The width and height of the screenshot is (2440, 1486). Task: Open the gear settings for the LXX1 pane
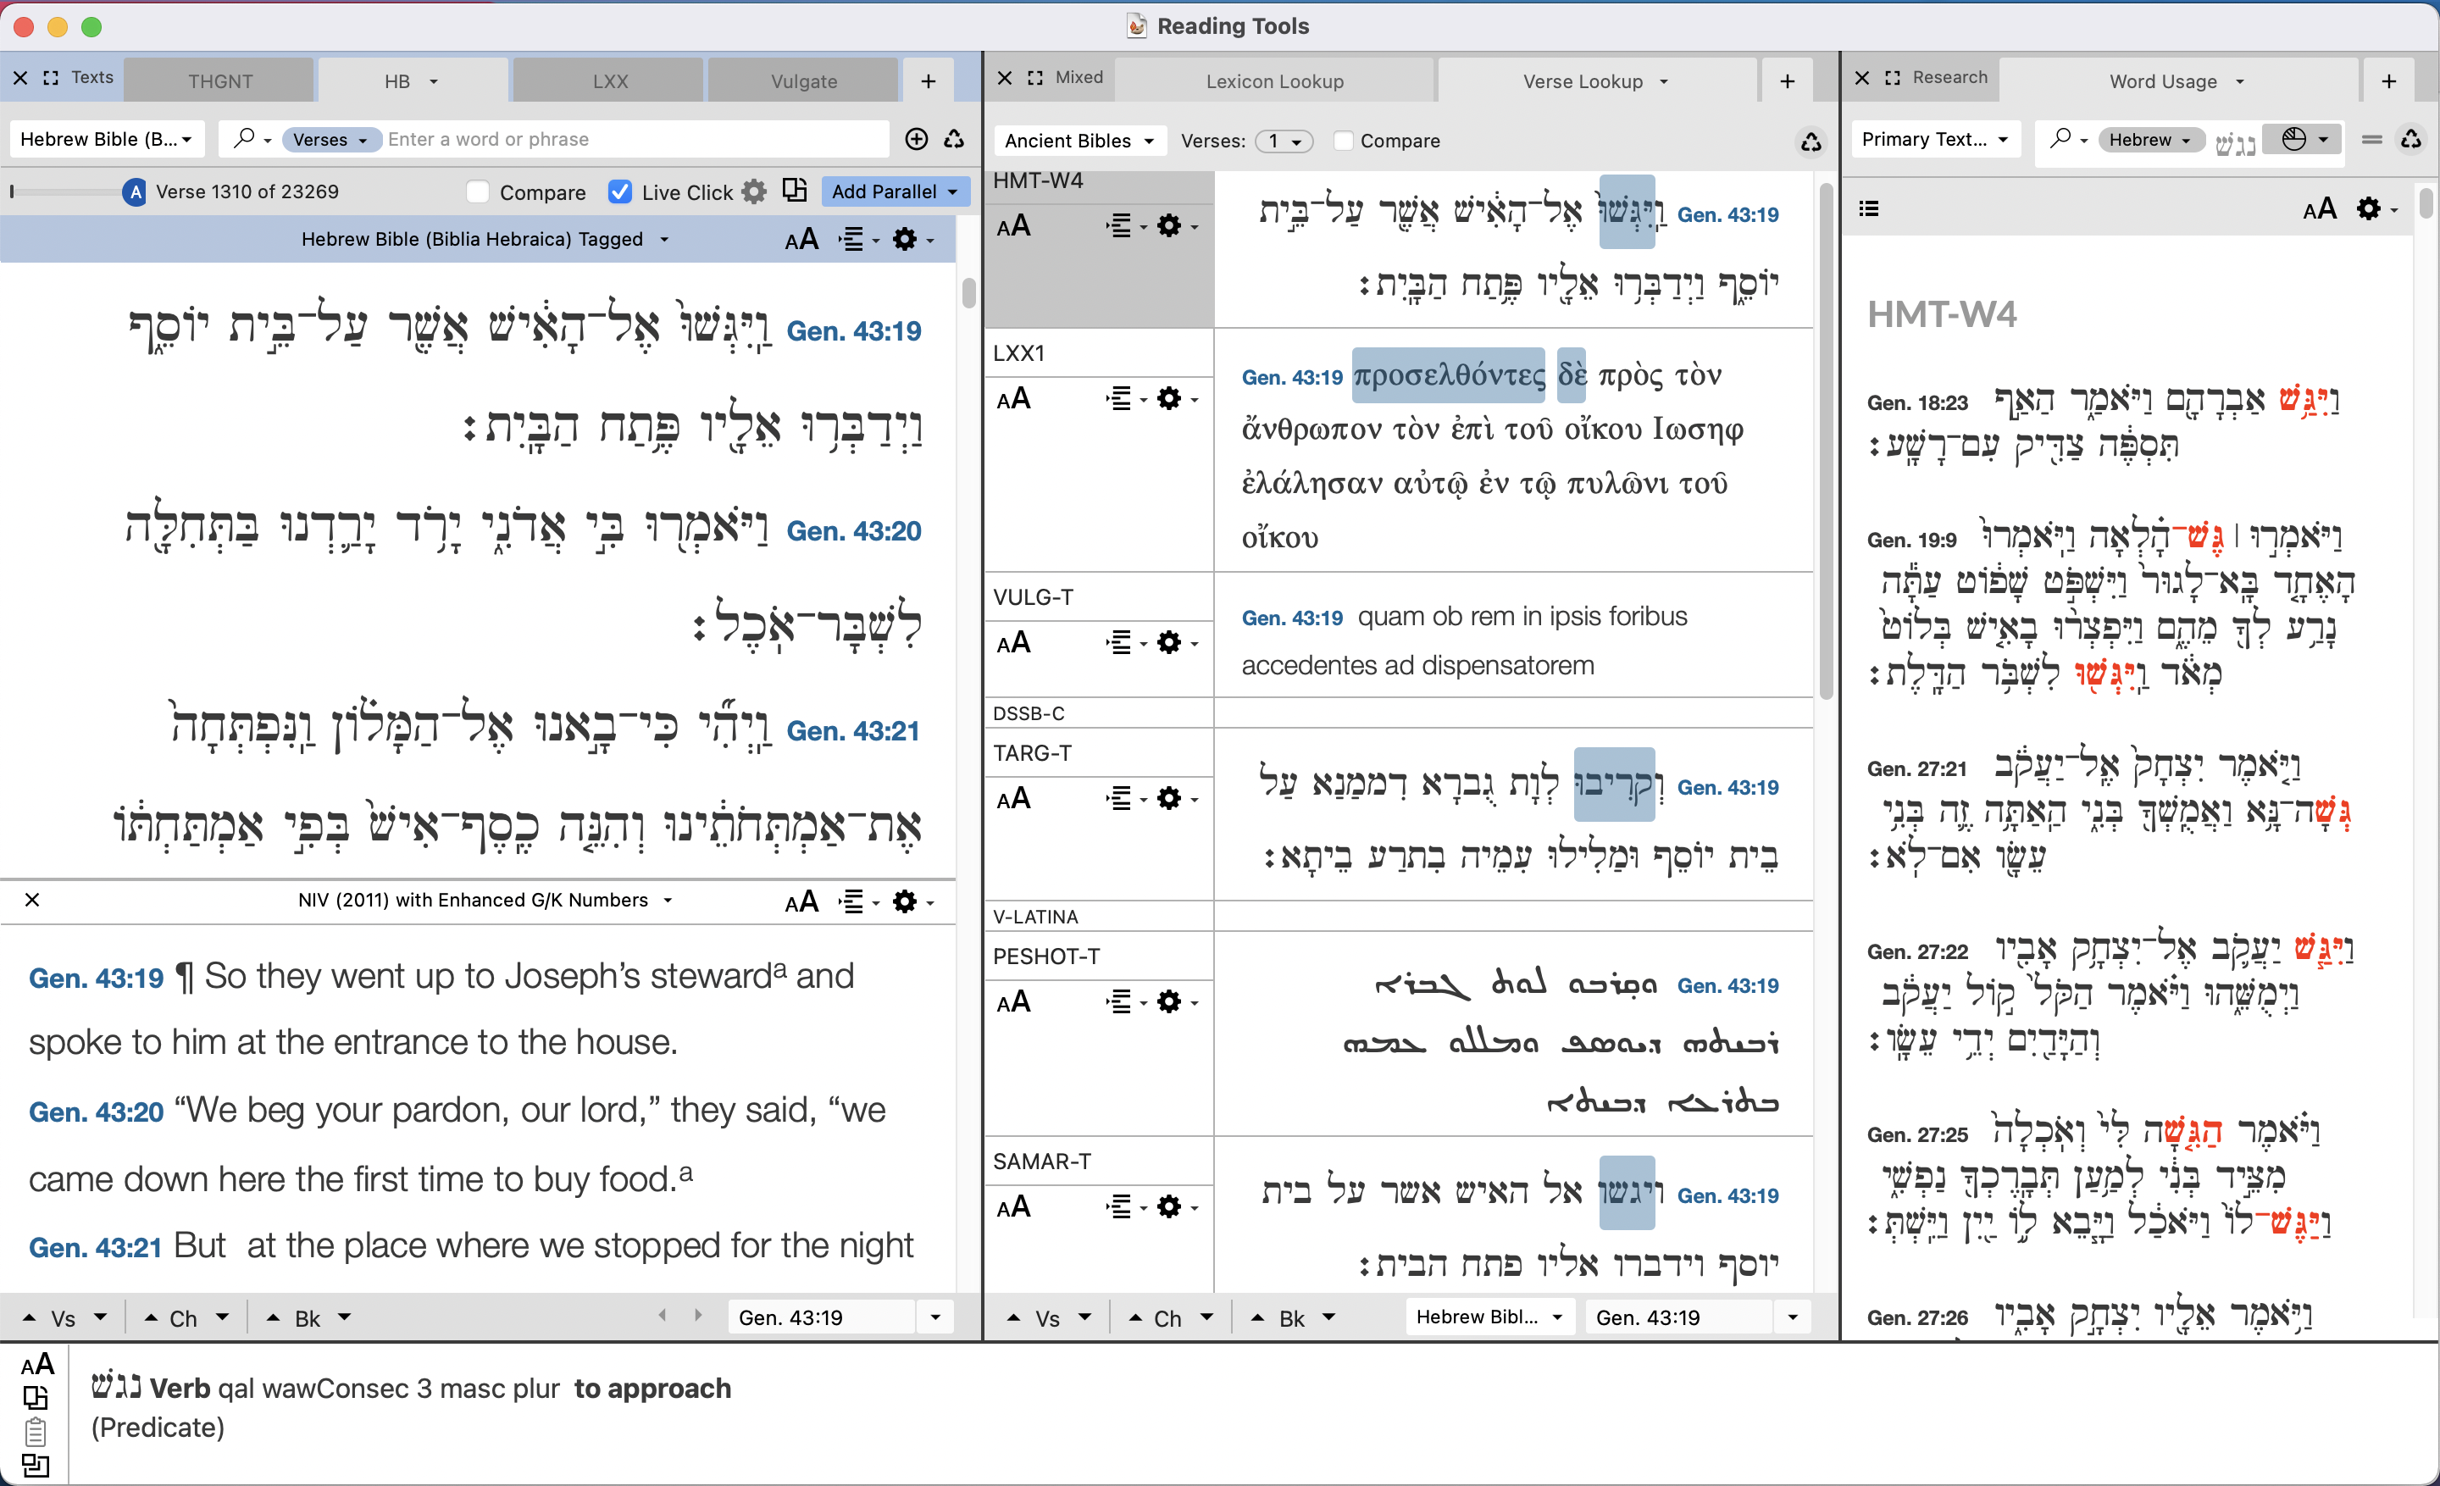1171,398
